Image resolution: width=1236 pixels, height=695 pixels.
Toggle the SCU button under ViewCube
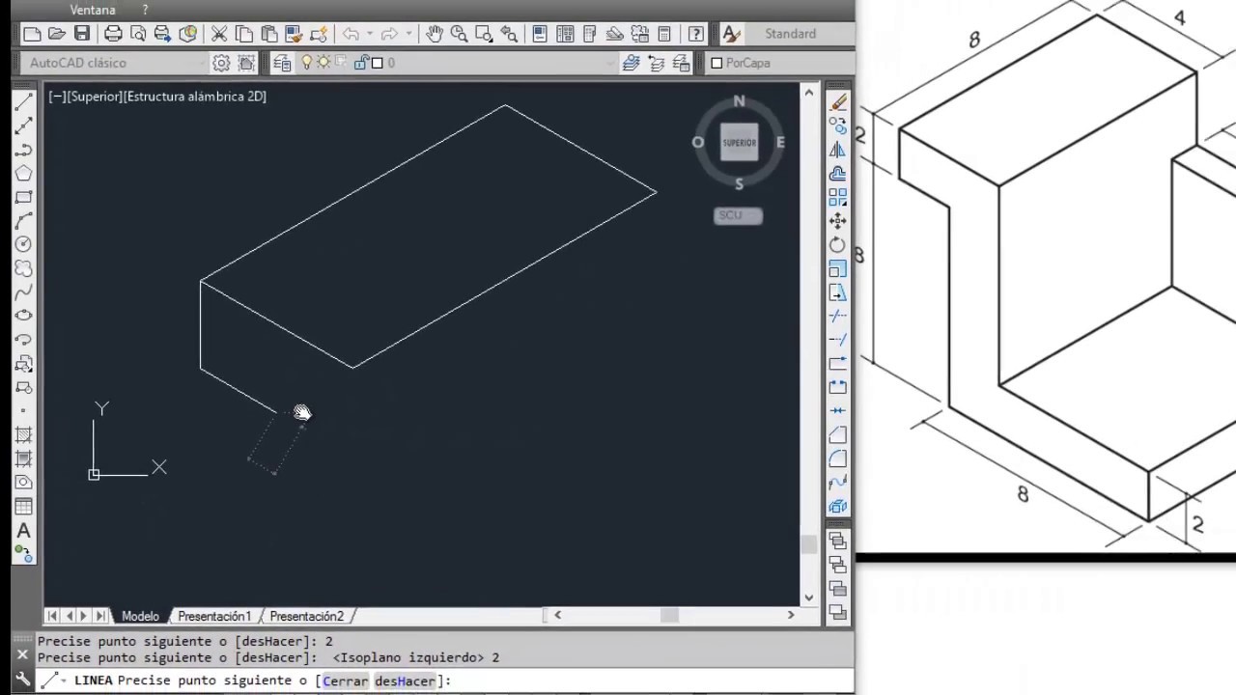coord(739,215)
